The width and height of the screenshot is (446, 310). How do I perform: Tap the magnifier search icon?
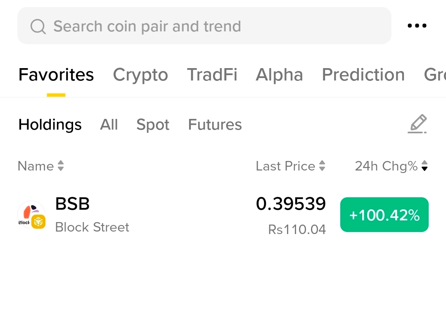38,26
